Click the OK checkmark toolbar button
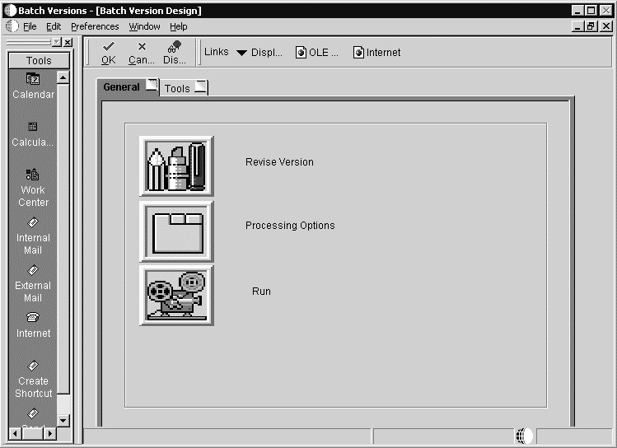This screenshot has height=448, width=617. point(108,53)
